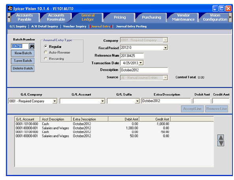Click the Control Total value 0.00
This screenshot has width=234, height=180.
point(201,77)
